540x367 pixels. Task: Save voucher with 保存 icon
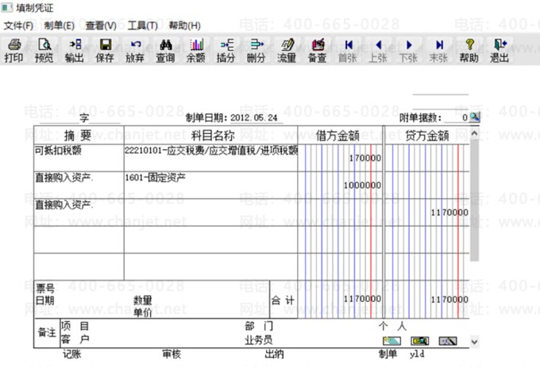point(105,51)
